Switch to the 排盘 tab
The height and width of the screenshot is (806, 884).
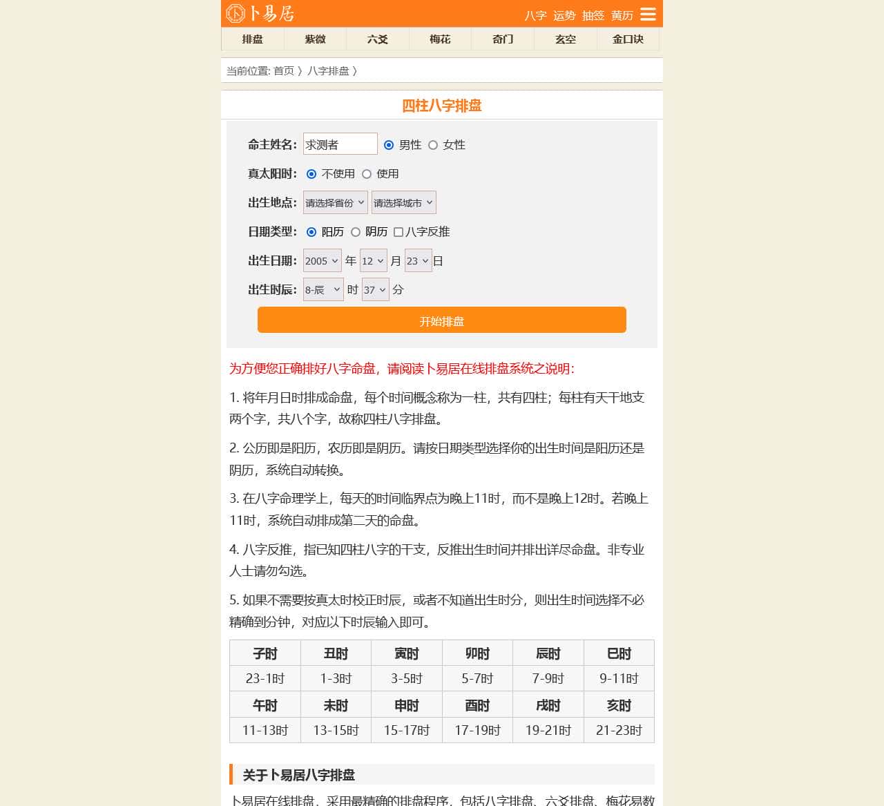tap(253, 39)
